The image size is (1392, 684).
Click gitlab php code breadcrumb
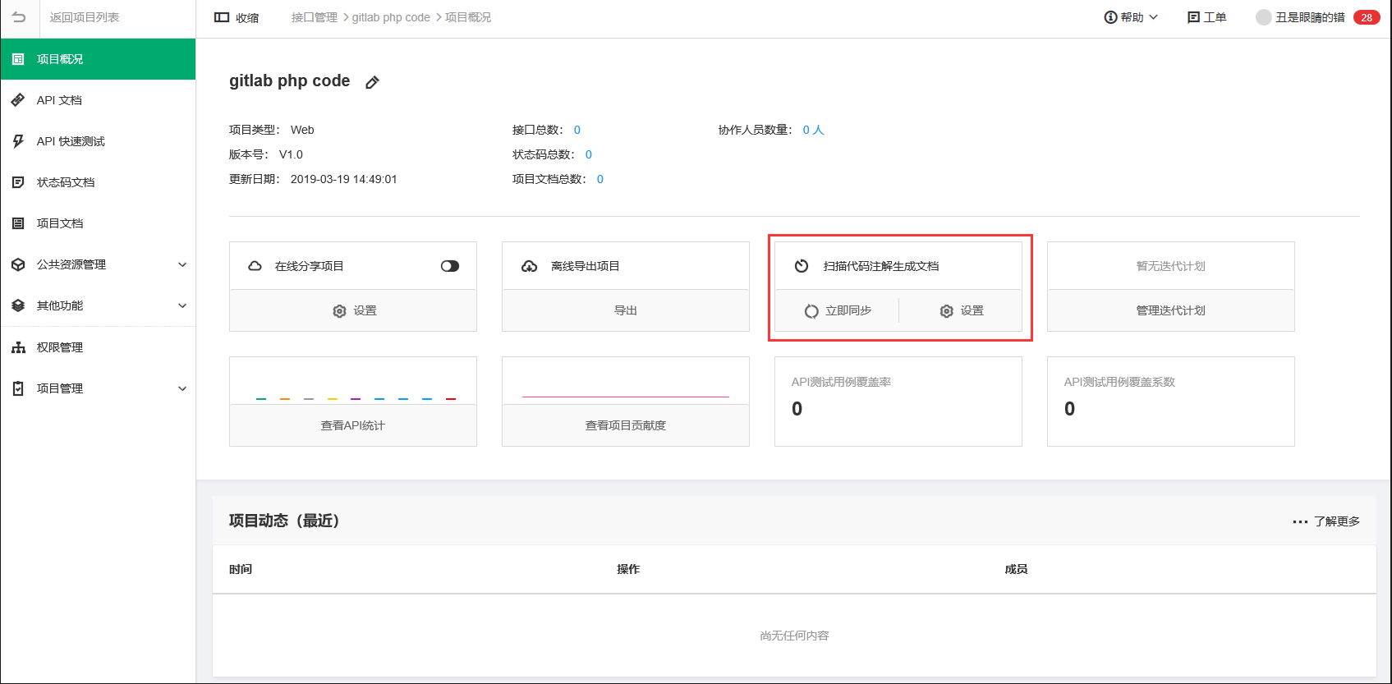(x=391, y=17)
